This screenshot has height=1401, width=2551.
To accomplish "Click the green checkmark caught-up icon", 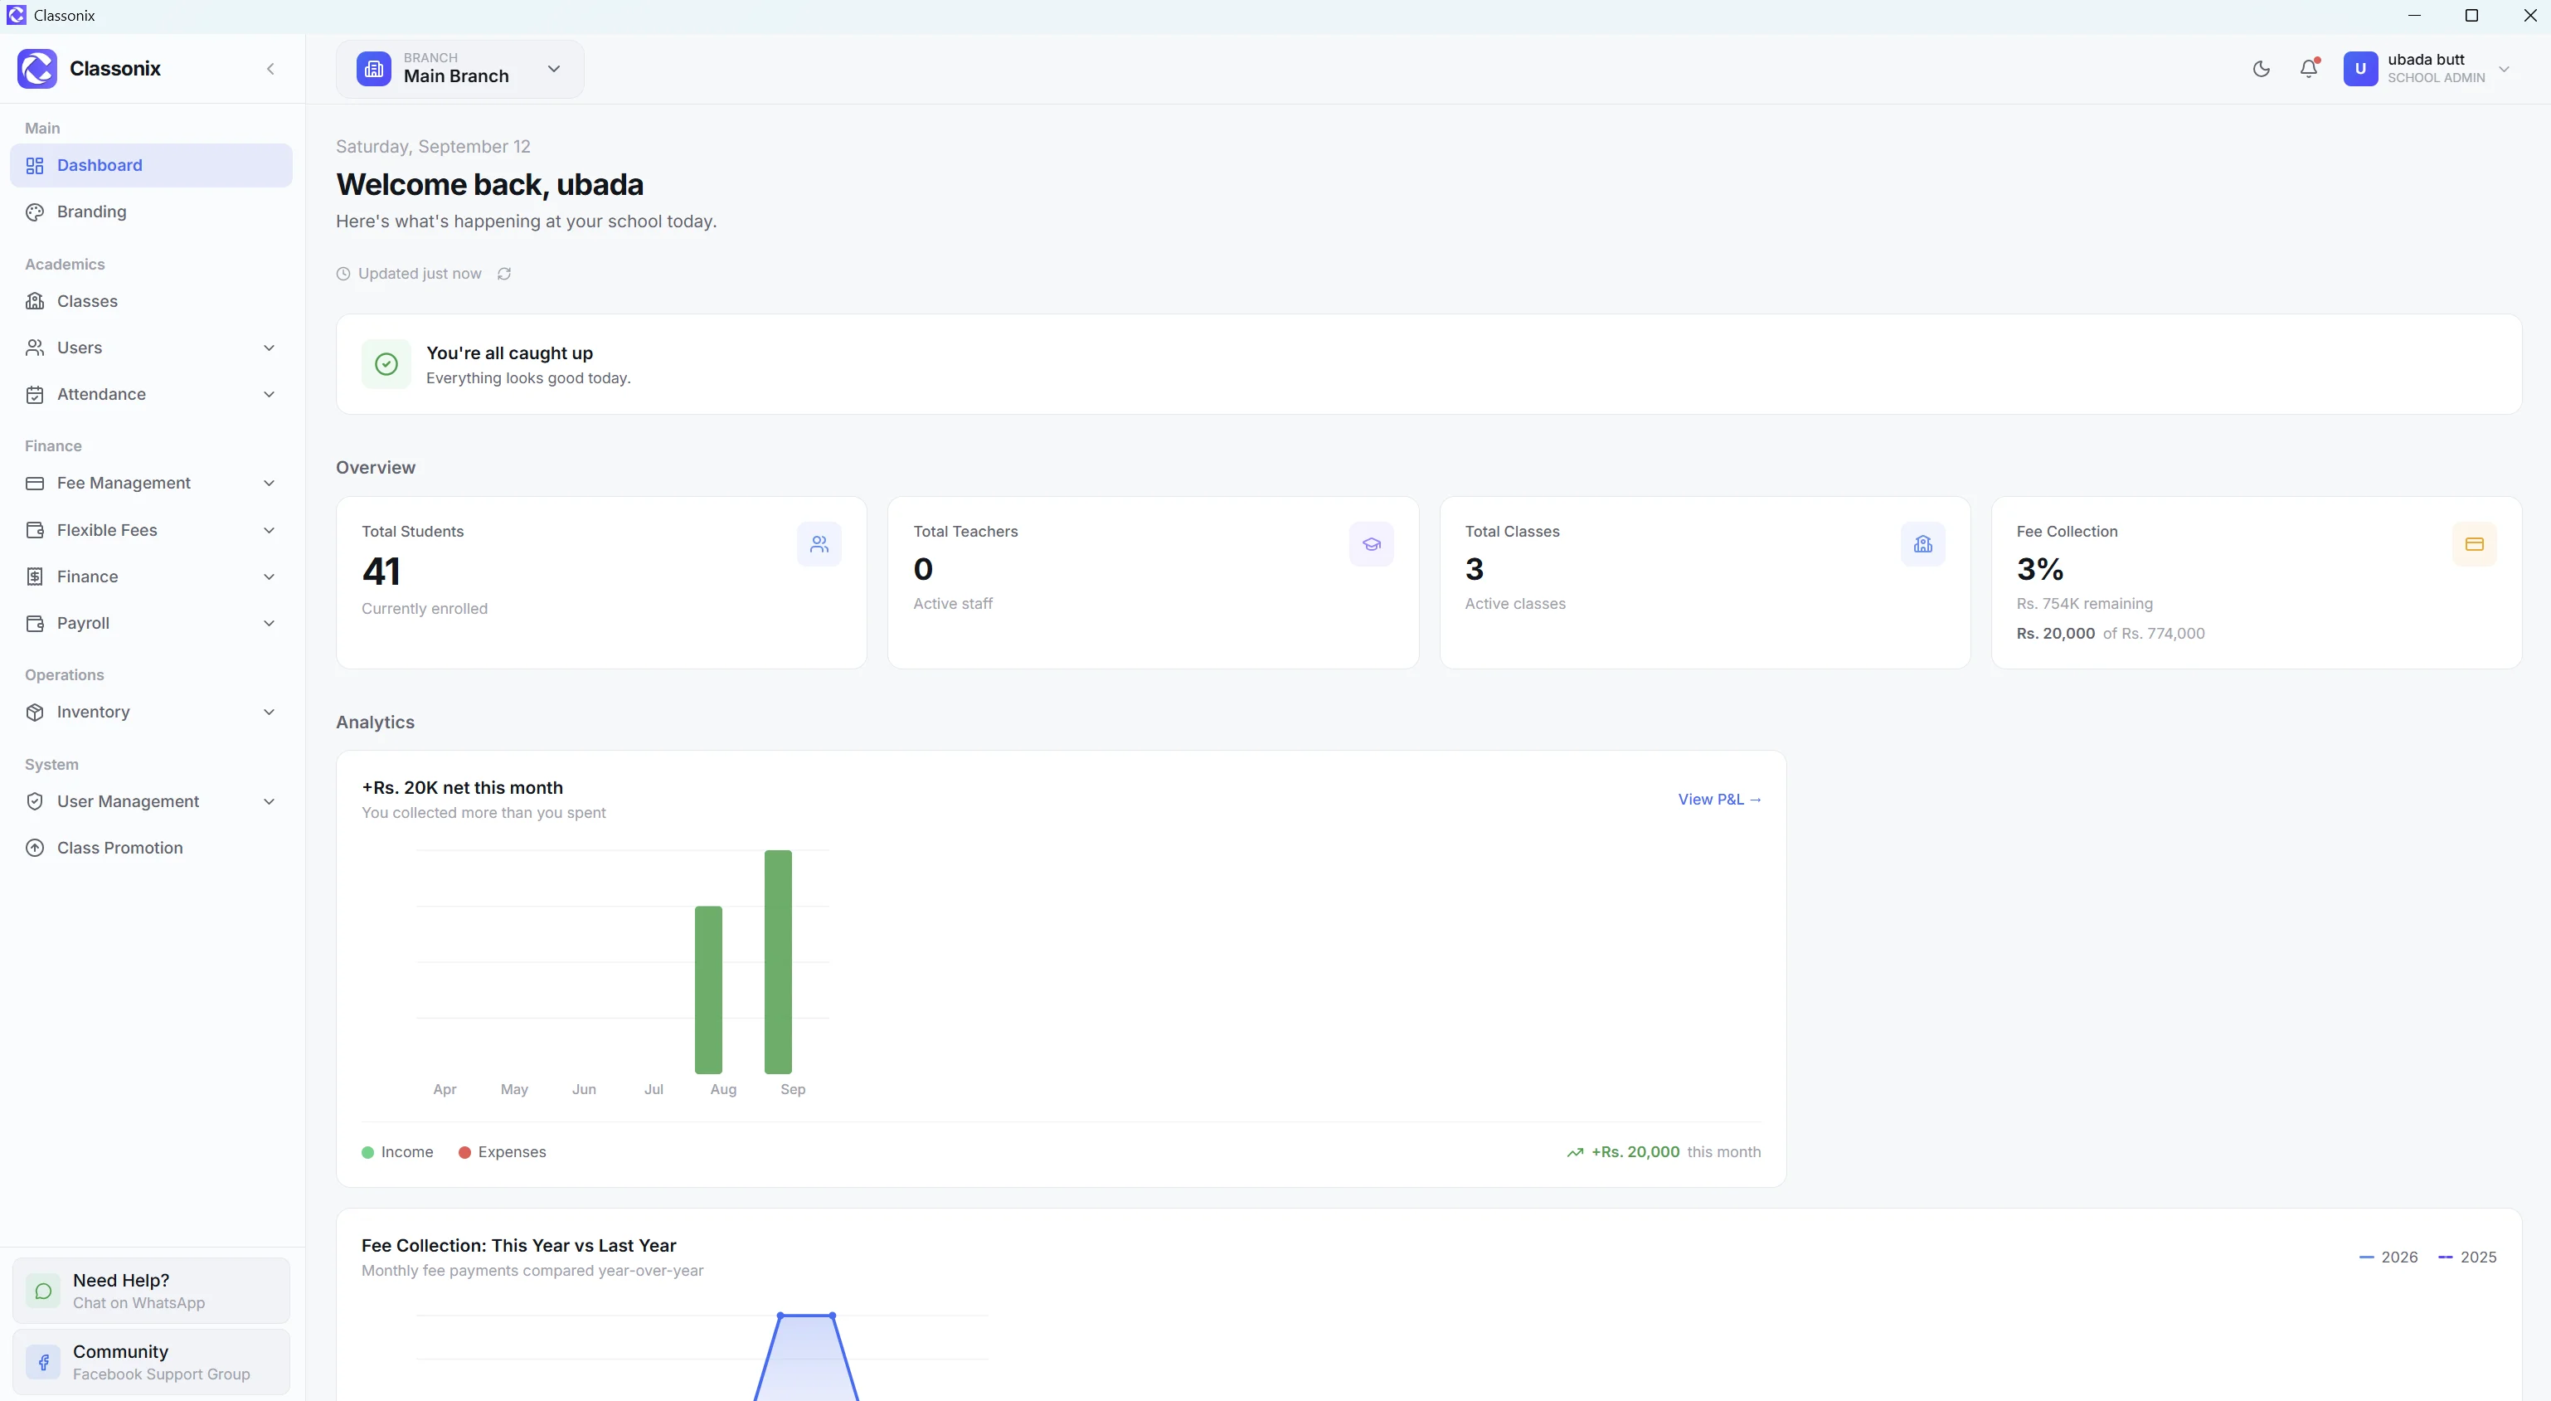I will pos(386,363).
